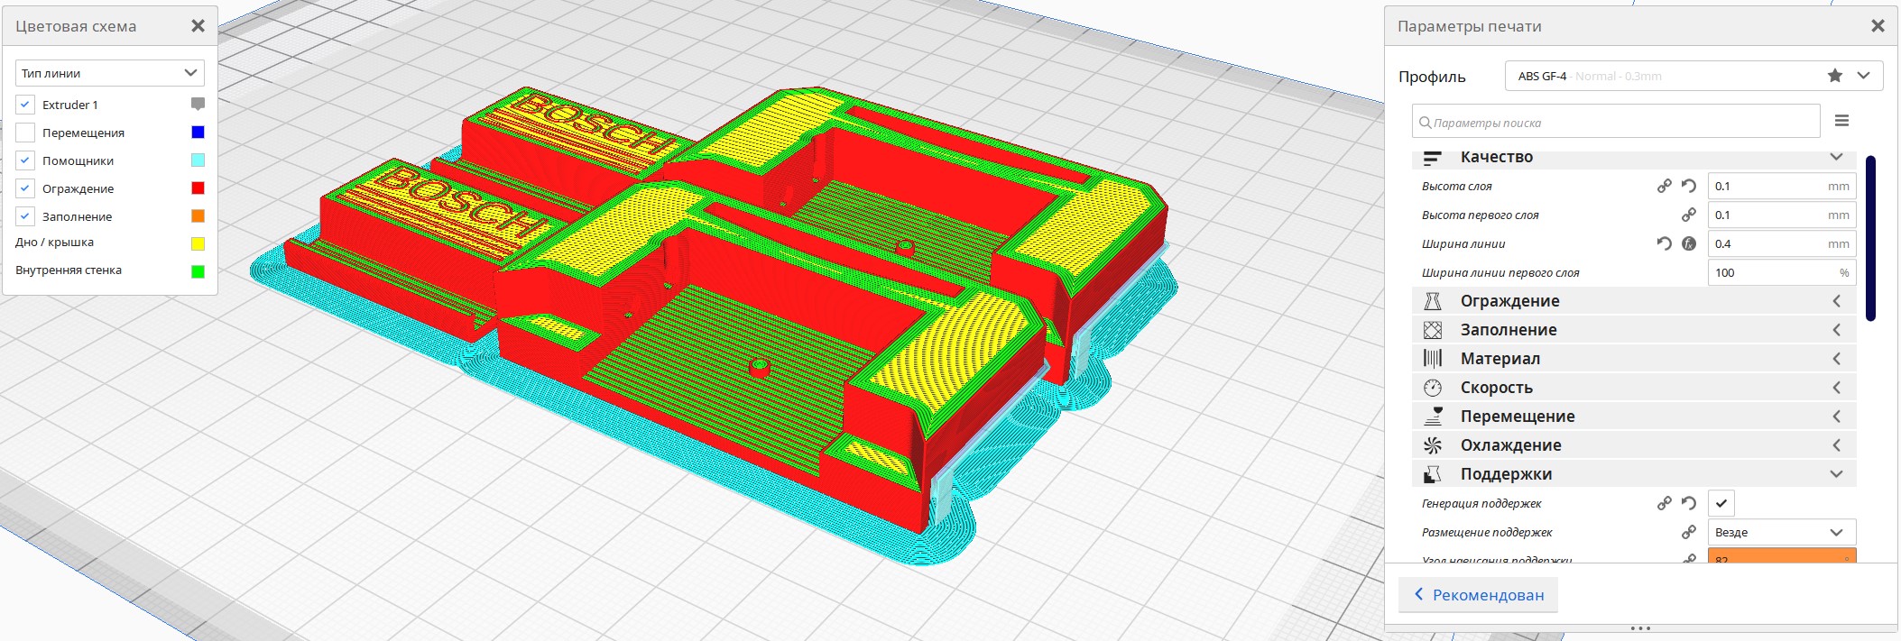Click the orange Угол нависания поддержки field

click(x=1781, y=555)
